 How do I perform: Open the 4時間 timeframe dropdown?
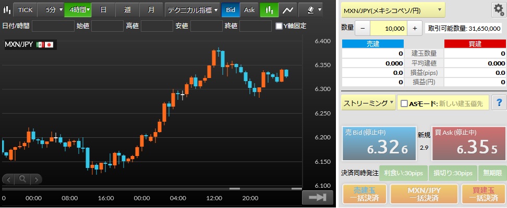pyautogui.click(x=78, y=10)
